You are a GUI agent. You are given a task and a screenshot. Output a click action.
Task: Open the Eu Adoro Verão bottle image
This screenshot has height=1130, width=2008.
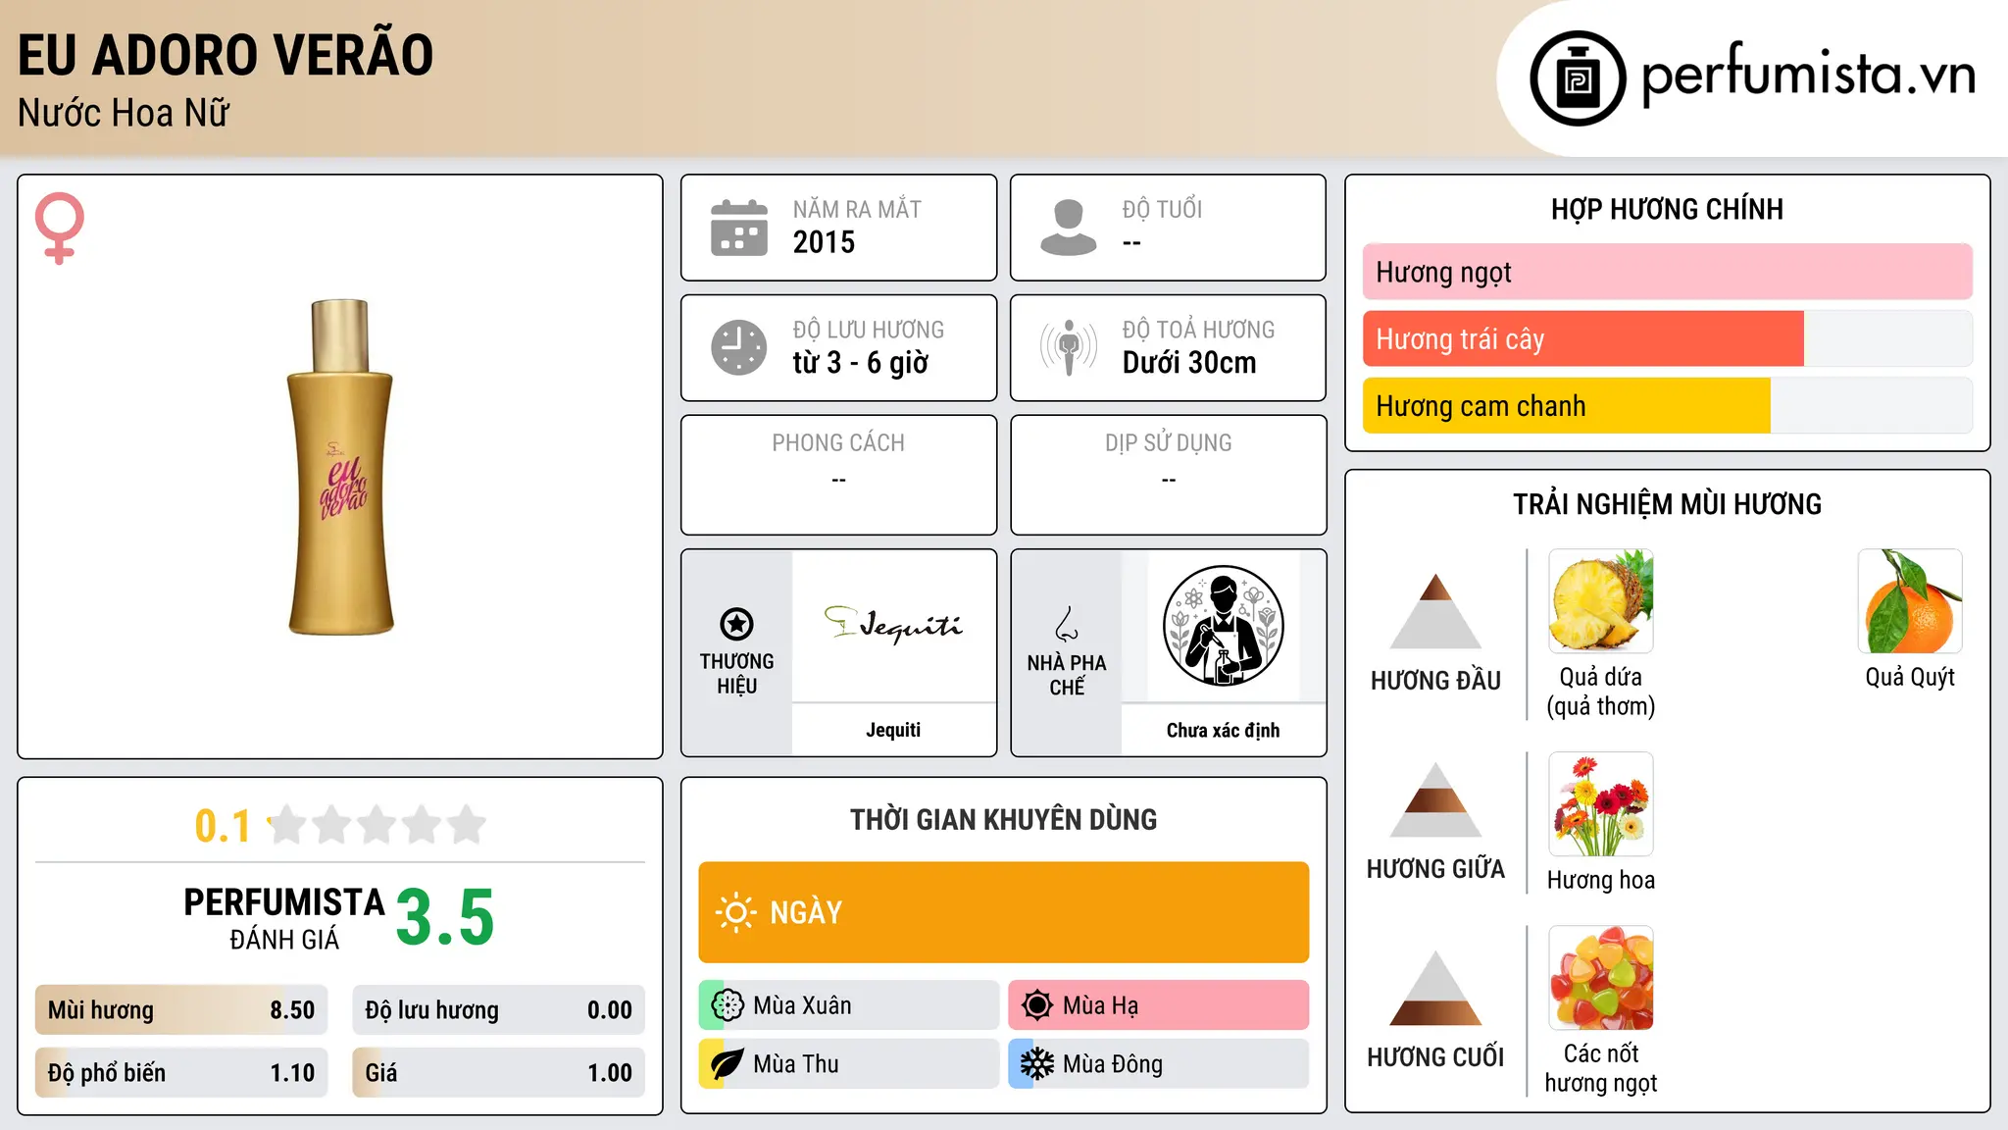[340, 467]
